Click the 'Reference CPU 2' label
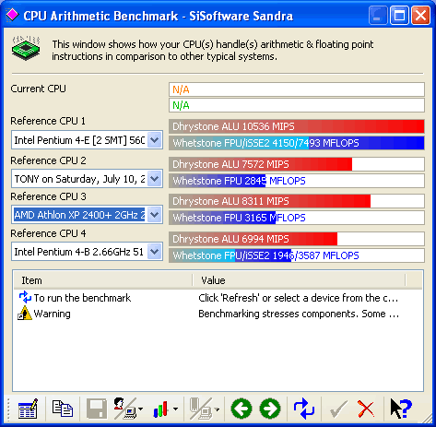This screenshot has width=436, height=427. coord(48,160)
